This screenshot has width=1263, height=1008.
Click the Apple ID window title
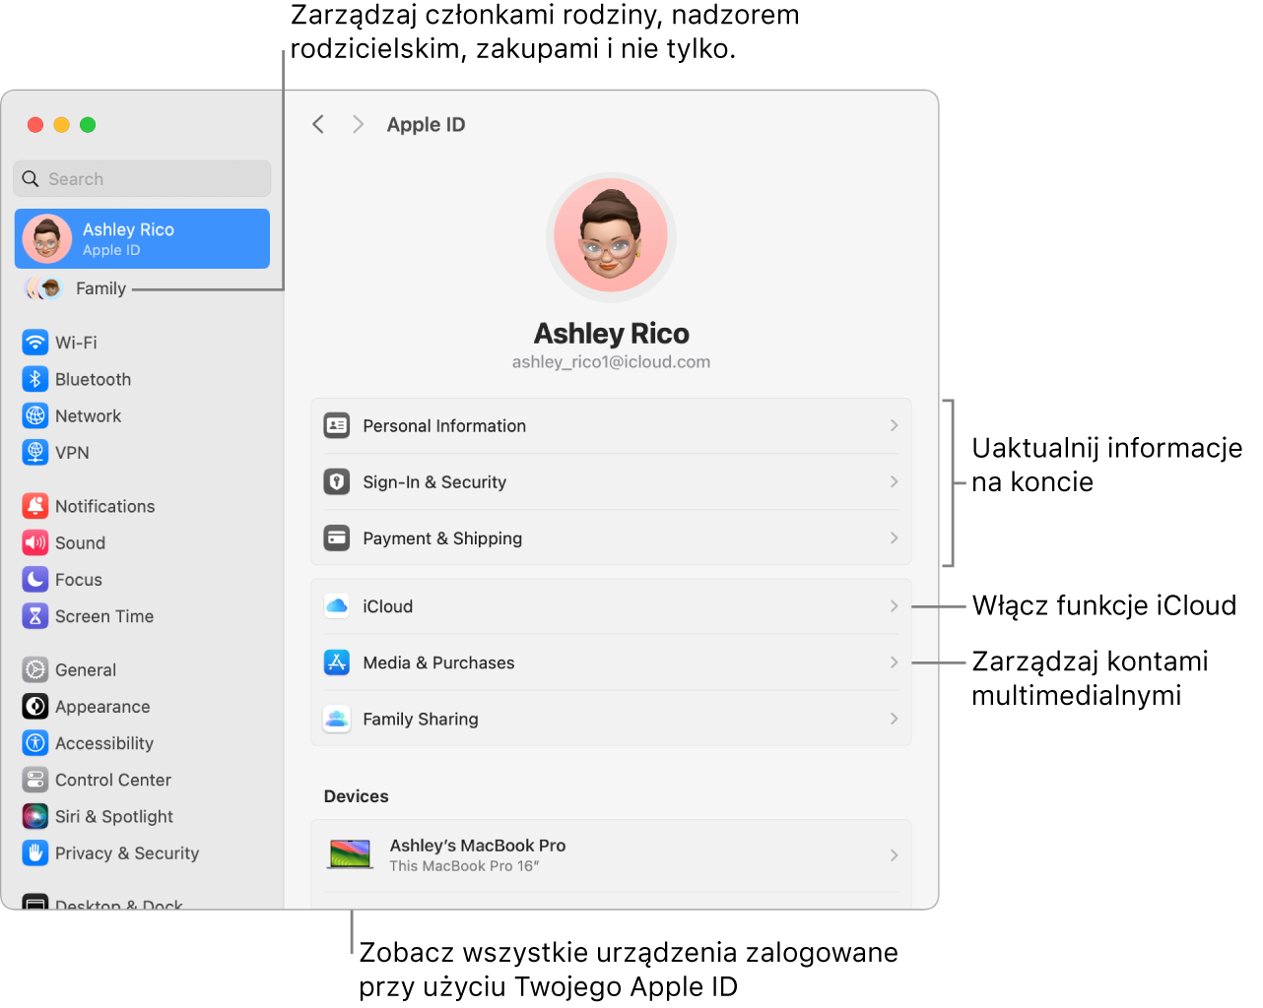426,125
